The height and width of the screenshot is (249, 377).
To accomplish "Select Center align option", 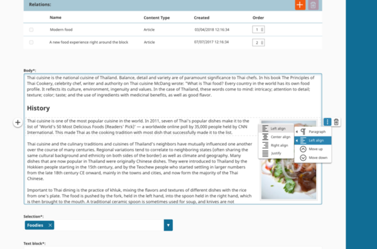I will click(276, 137).
